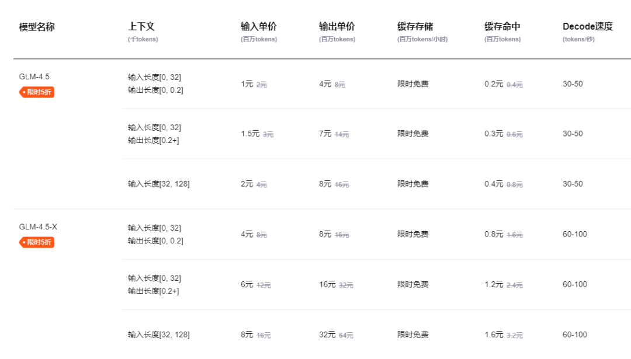Click the crossed-out 3.2元 original price
Screen dimensions: 631x359
[x=515, y=336]
